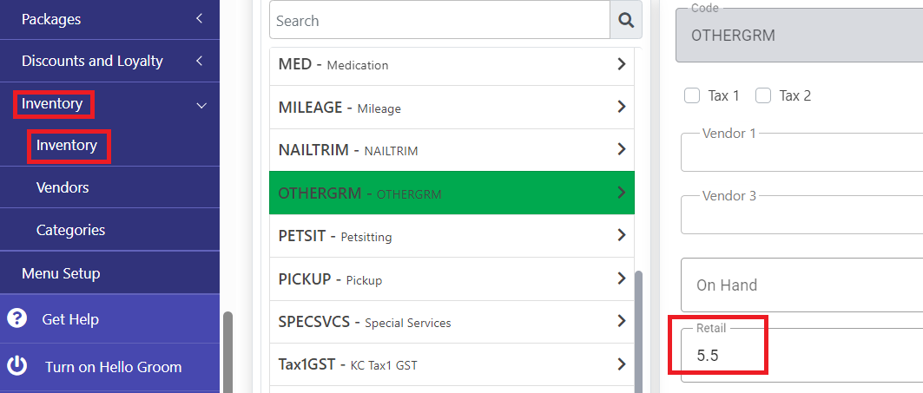This screenshot has width=923, height=393.
Task: Click into the Retail price field
Action: point(801,355)
